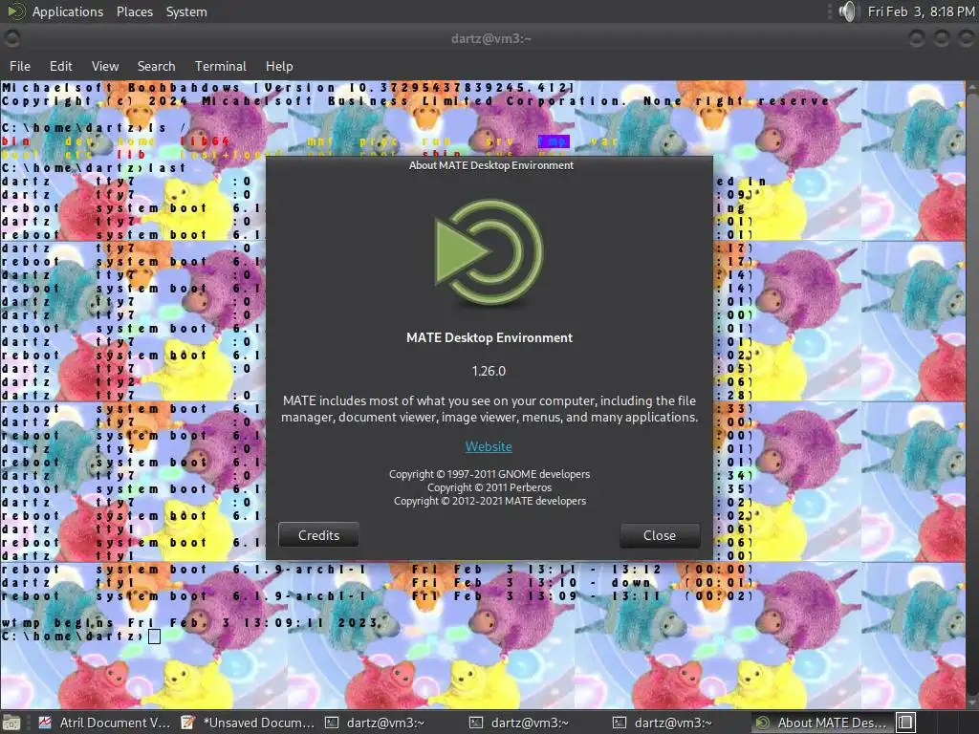Click the Credits button in About dialog
The height and width of the screenshot is (734, 979).
pyautogui.click(x=318, y=535)
